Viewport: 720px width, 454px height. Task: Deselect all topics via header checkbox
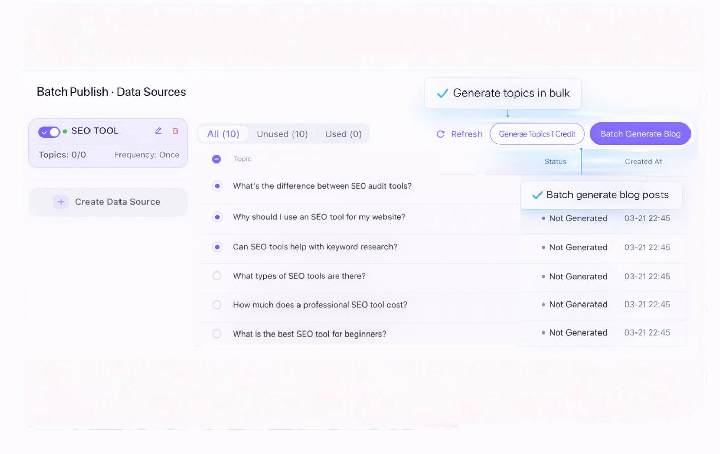click(217, 159)
